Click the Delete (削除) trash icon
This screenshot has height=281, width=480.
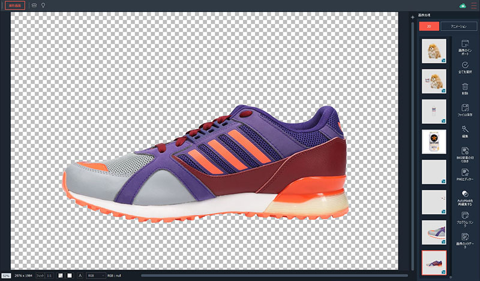pos(465,86)
